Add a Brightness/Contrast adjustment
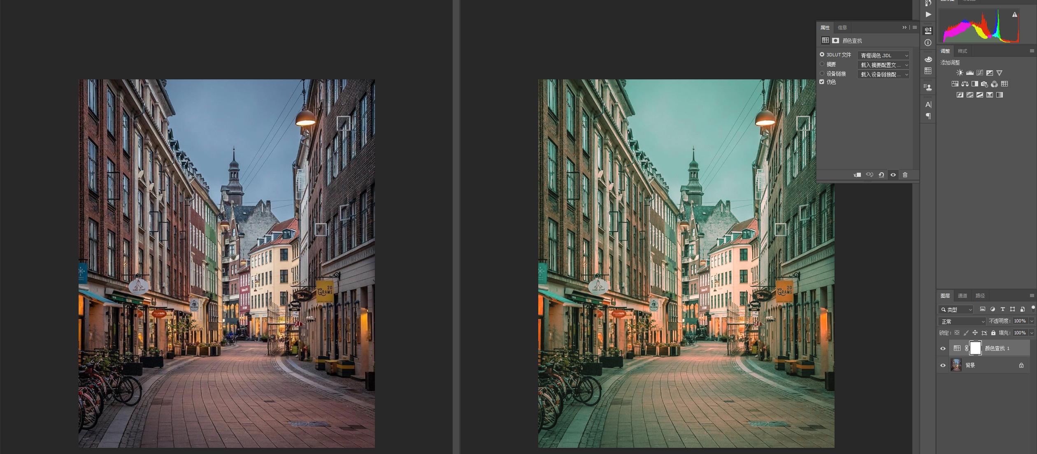The image size is (1037, 454). [x=960, y=73]
